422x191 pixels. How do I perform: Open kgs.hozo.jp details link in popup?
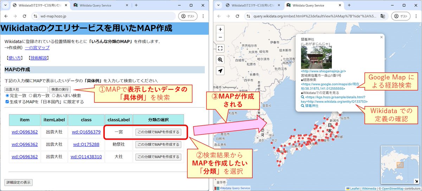[x=334, y=99]
